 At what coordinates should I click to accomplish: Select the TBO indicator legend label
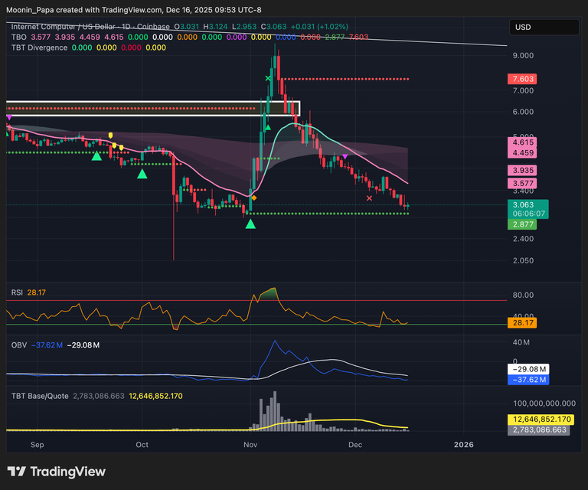click(x=20, y=37)
